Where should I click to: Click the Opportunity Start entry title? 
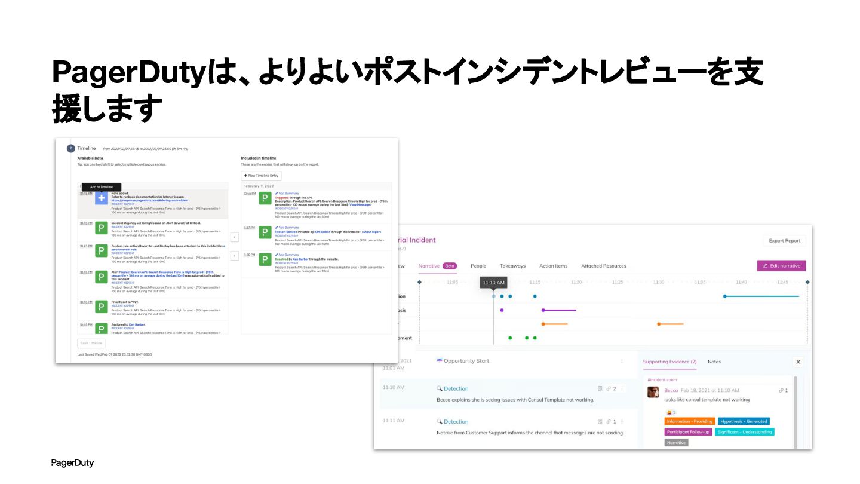coord(466,361)
